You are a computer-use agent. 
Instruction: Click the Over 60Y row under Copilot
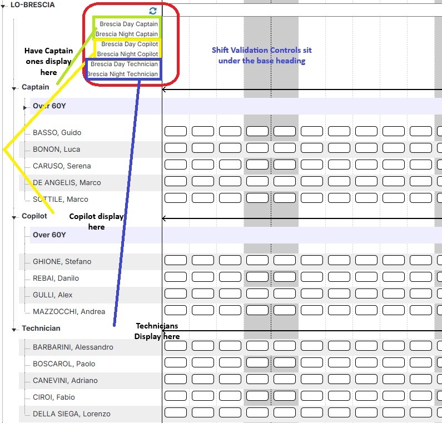pos(49,235)
